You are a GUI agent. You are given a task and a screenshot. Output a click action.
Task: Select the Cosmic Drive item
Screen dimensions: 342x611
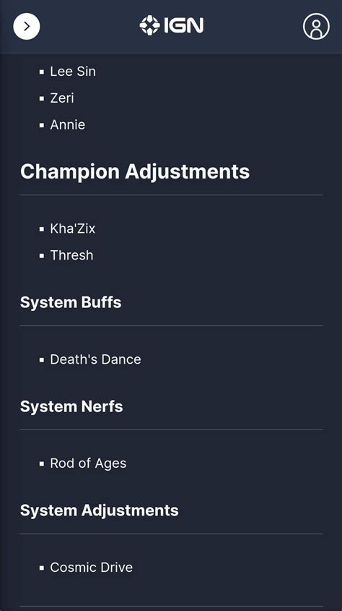click(92, 568)
